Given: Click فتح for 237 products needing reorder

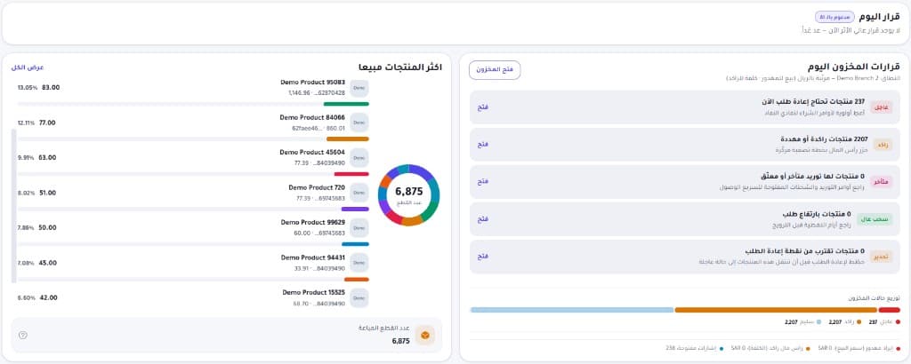Looking at the screenshot, I should pos(483,107).
